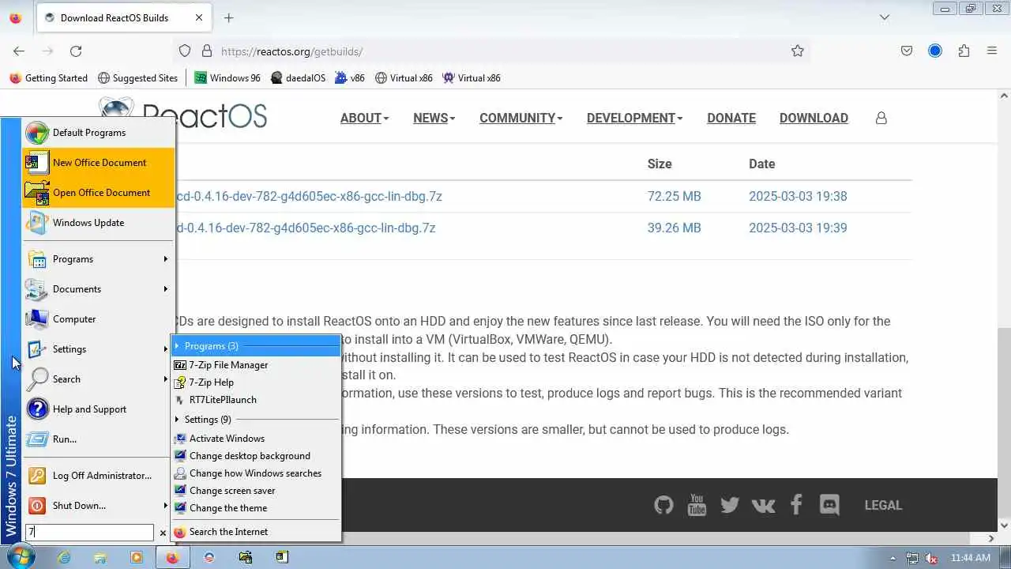Open ReactOS YouTube footer icon

pyautogui.click(x=697, y=504)
